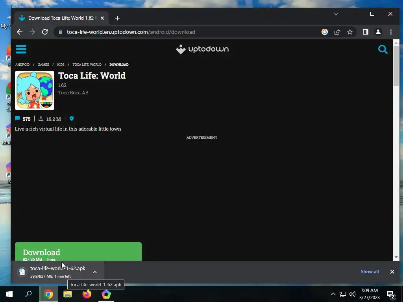
Task: Click the page scrollbar thumb
Action: pyautogui.click(x=396, y=66)
